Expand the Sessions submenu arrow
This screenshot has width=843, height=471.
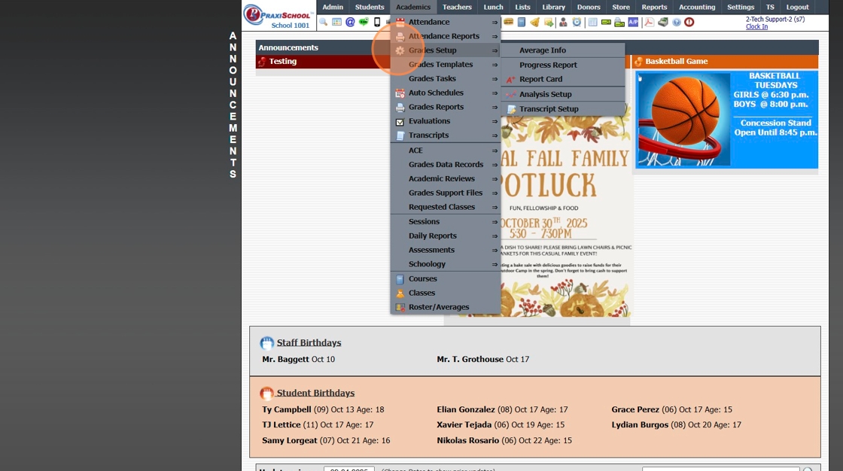click(x=495, y=221)
